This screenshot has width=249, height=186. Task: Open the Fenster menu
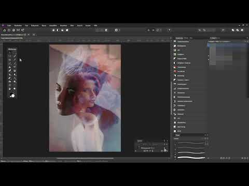click(x=88, y=26)
